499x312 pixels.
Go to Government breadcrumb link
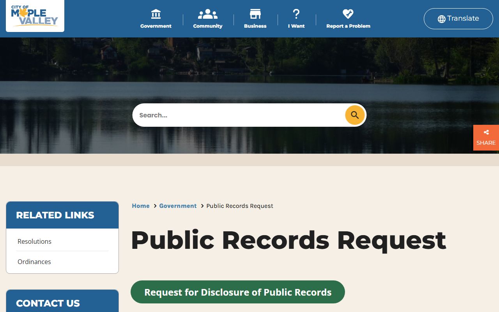tap(178, 206)
